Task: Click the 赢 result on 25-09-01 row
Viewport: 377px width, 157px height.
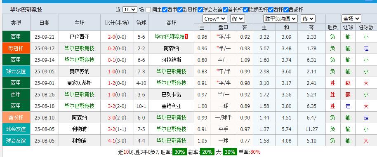Action: (348, 83)
